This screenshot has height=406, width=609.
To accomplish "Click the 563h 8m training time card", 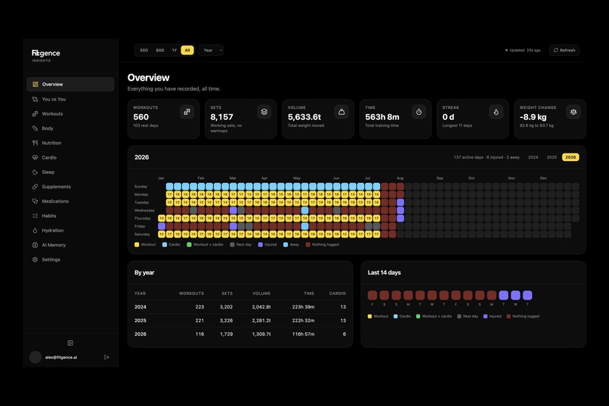I will (x=395, y=119).
